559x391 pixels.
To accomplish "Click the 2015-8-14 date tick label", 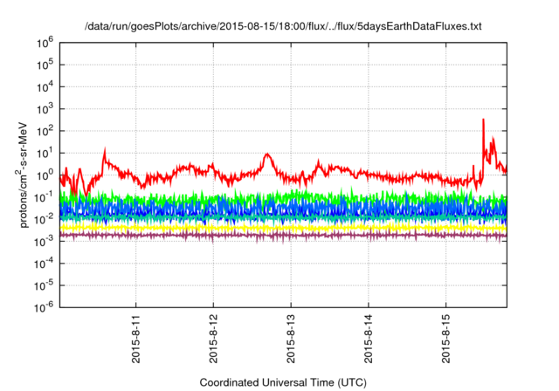I will [x=369, y=339].
